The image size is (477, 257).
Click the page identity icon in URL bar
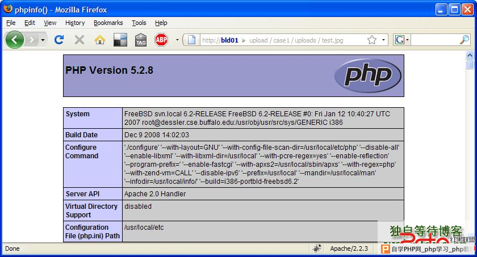click(x=192, y=40)
